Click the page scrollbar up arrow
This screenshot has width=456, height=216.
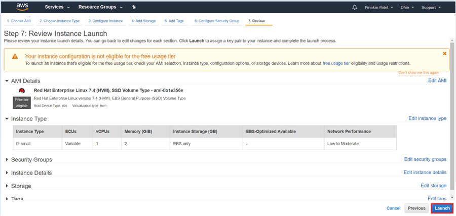[x=452, y=40]
